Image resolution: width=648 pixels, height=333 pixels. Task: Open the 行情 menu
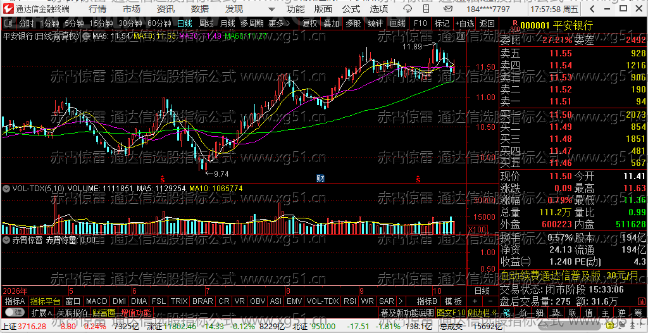[97, 9]
